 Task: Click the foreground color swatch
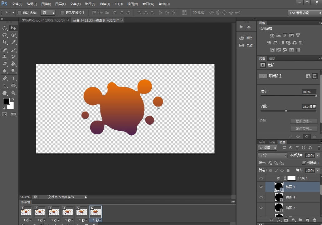[6, 101]
